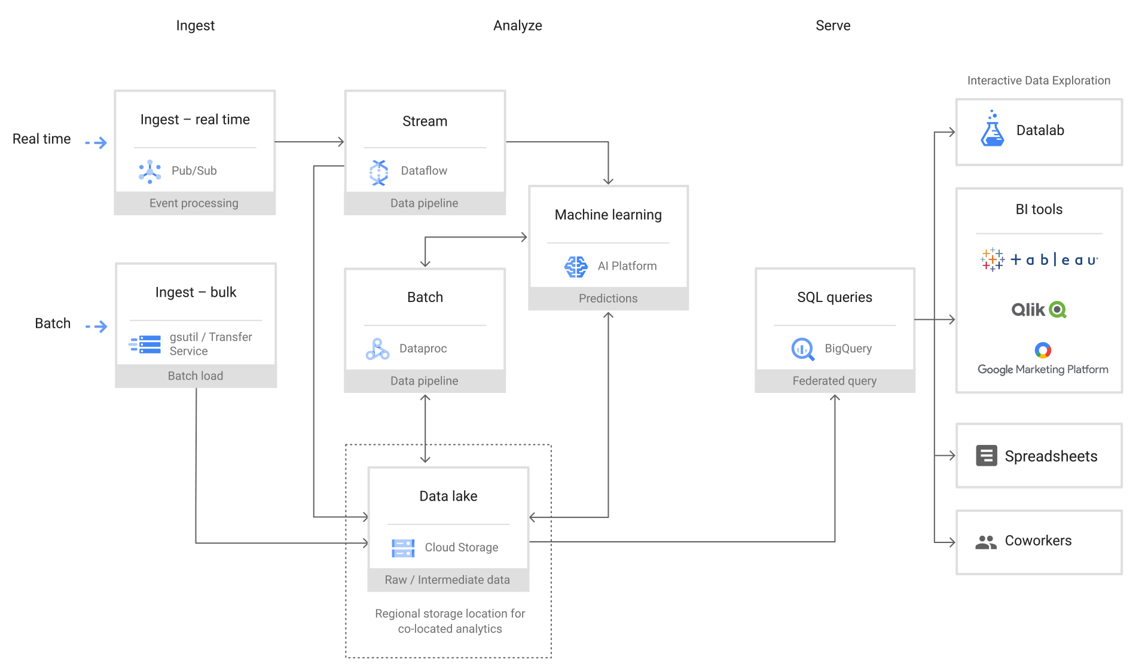Screen dimensions: 1148x668
Task: Click the Qlik logo
Action: tap(1039, 310)
